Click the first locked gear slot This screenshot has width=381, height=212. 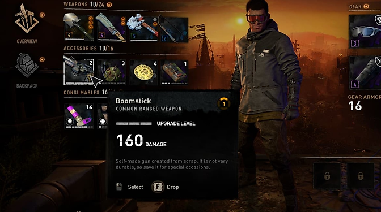point(327,176)
